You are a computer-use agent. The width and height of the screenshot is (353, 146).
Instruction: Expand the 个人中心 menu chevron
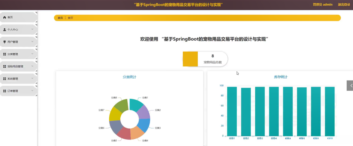pos(32,29)
